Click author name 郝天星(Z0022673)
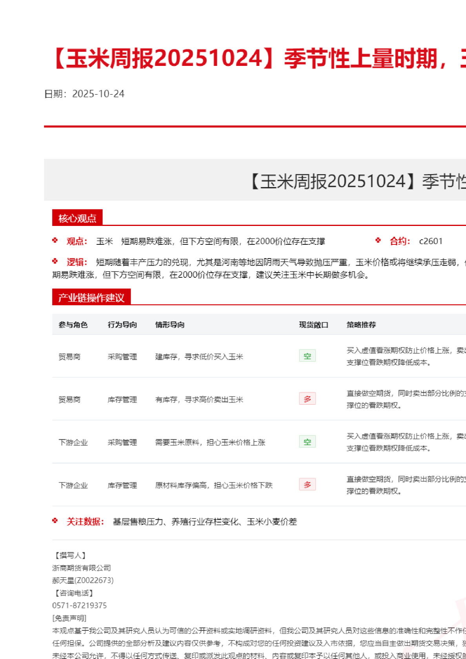This screenshot has width=466, height=659. pyautogui.click(x=83, y=580)
